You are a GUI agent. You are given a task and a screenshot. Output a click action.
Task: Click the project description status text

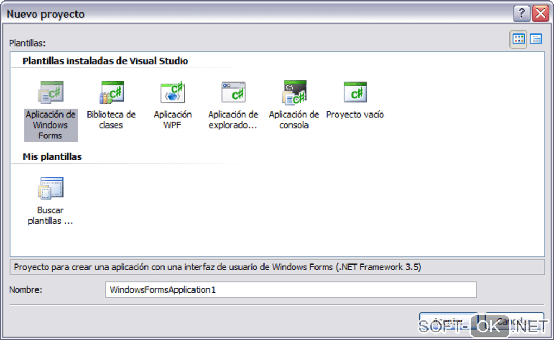coord(217,267)
